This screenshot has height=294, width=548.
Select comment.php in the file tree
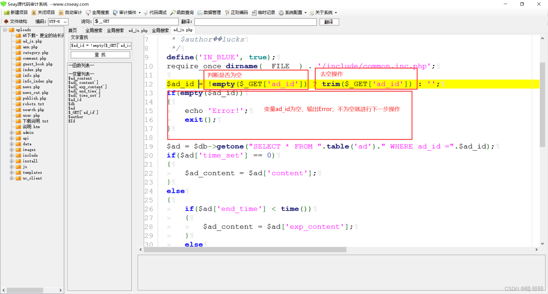pyautogui.click(x=34, y=59)
